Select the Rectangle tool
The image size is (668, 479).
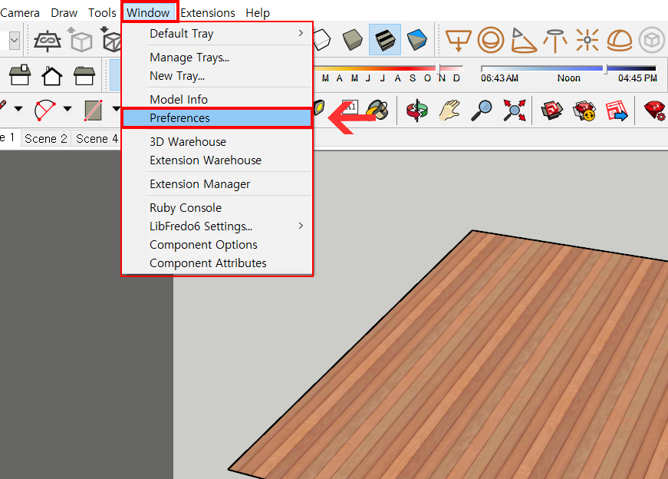(x=94, y=111)
